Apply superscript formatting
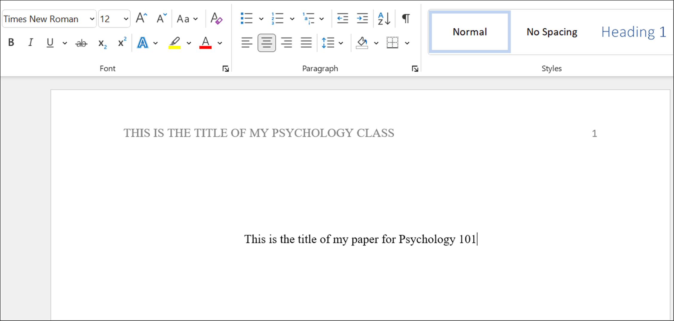 point(121,42)
